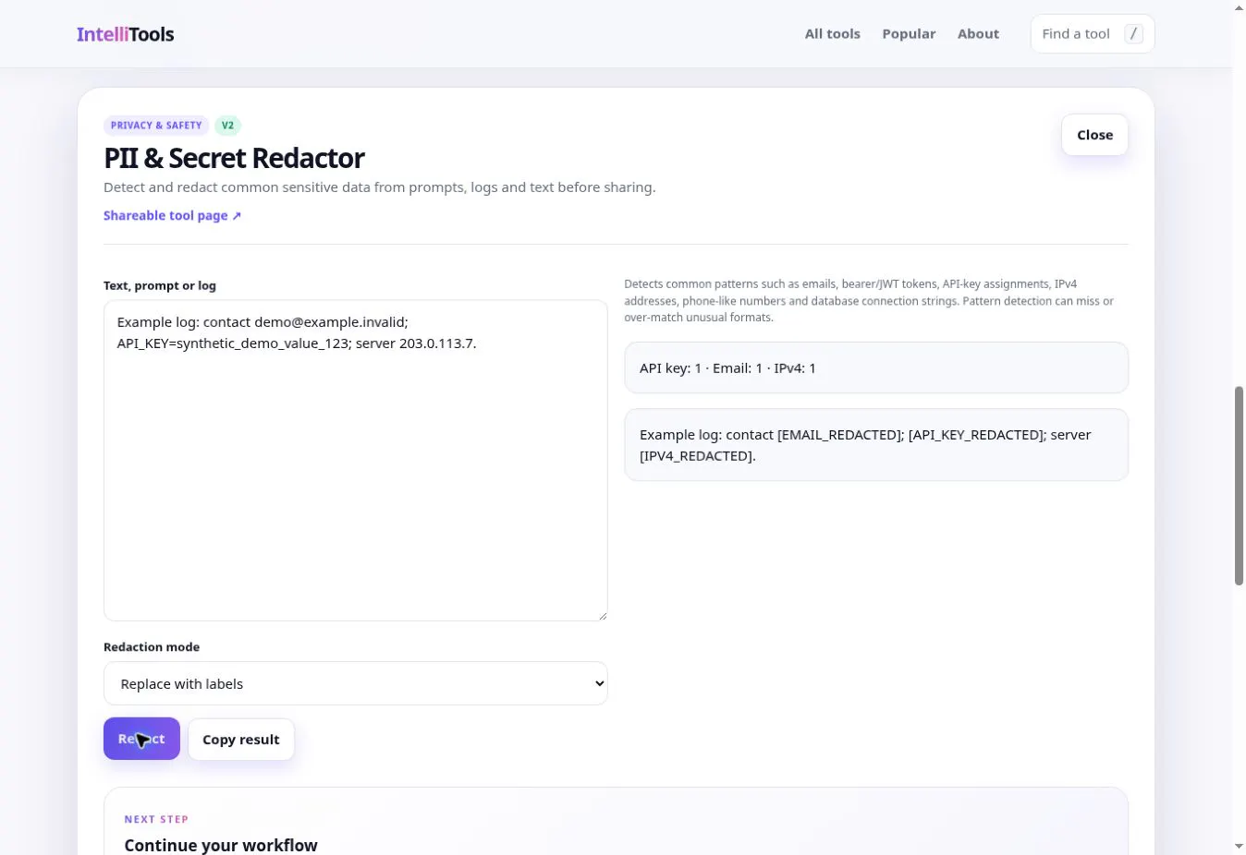Open the All tools menu item
This screenshot has height=855, width=1246.
(832, 34)
